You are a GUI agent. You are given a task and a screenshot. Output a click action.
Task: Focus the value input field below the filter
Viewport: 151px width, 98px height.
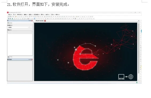tap(20, 32)
